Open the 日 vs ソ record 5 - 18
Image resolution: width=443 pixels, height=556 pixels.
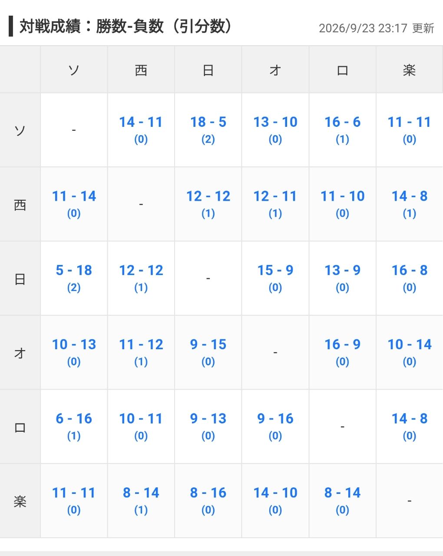click(x=74, y=278)
